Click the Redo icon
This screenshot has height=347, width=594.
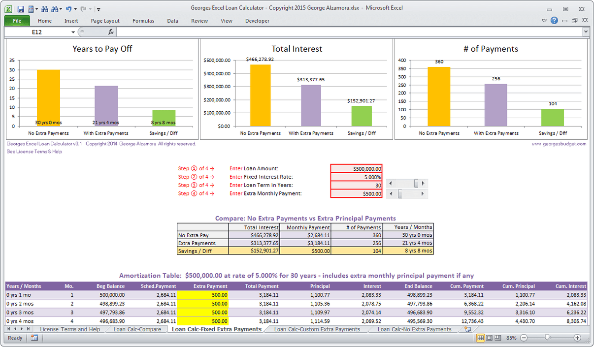[83, 8]
